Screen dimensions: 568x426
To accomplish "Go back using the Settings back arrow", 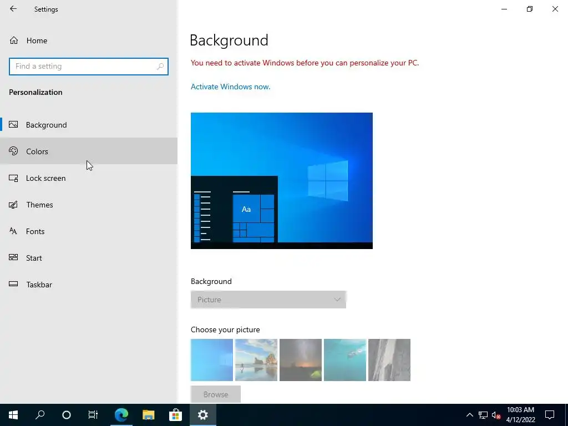I will 13,9.
